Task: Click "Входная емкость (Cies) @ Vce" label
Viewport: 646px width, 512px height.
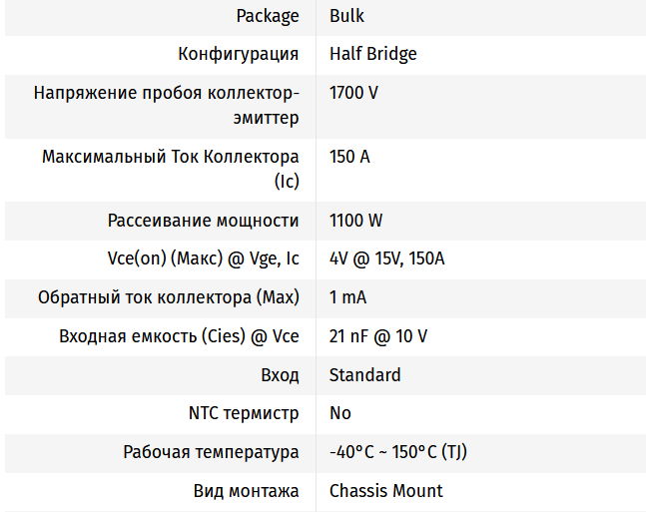Action: (179, 336)
